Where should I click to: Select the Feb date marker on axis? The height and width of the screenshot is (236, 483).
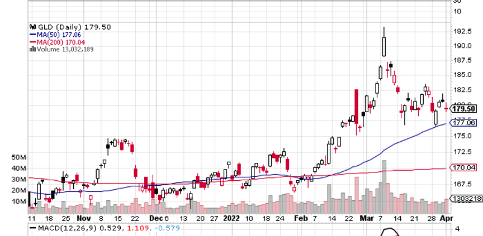click(x=301, y=219)
